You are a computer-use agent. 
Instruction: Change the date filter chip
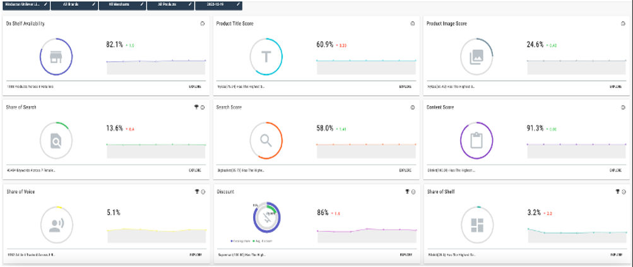tap(218, 4)
